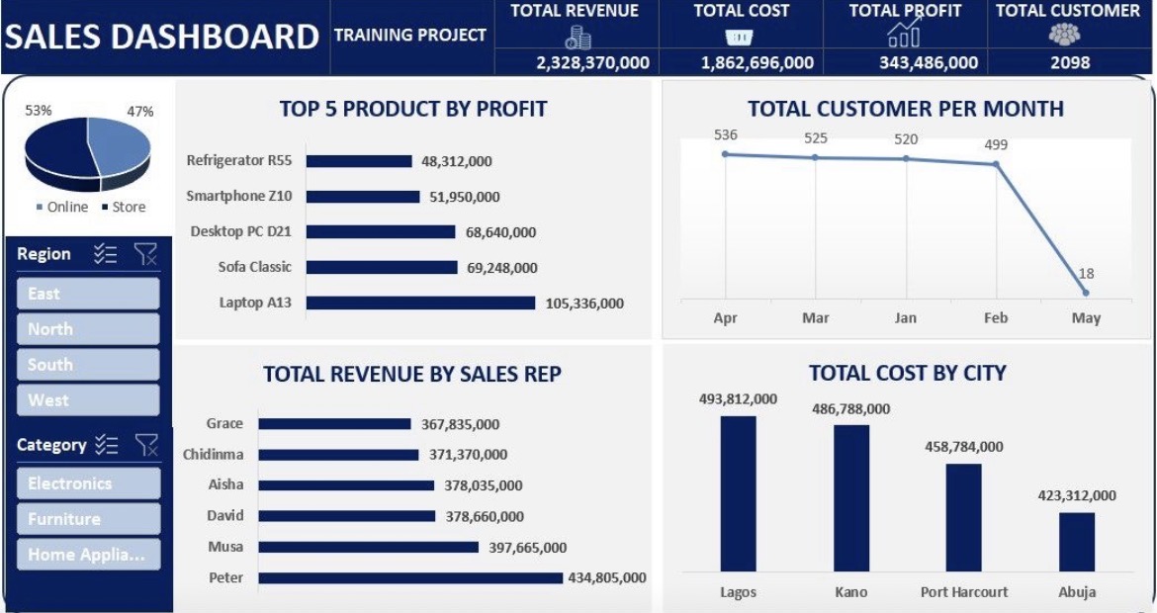This screenshot has height=613, width=1157.
Task: Click the Store legend label
Action: pyautogui.click(x=130, y=208)
